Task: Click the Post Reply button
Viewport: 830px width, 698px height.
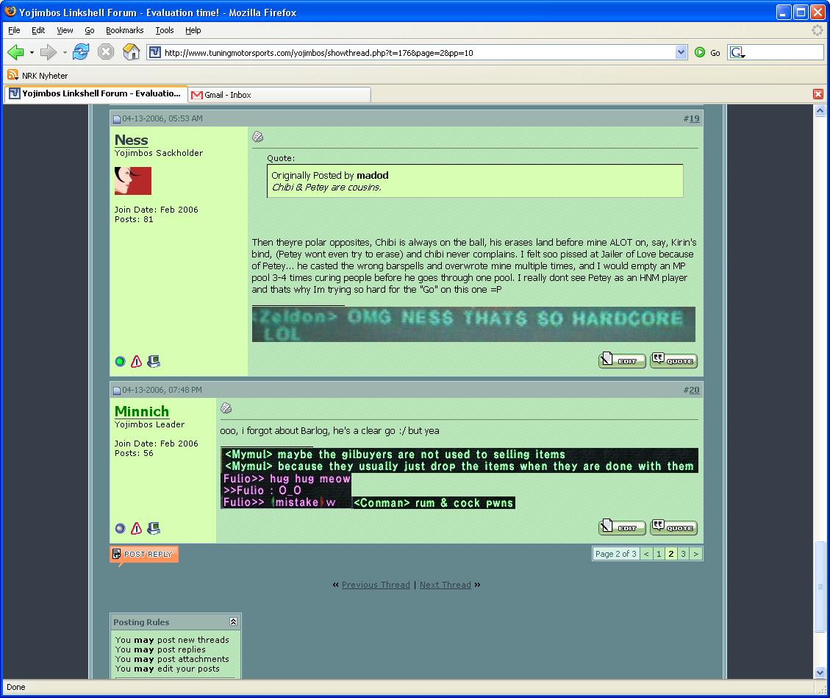Action: point(144,555)
